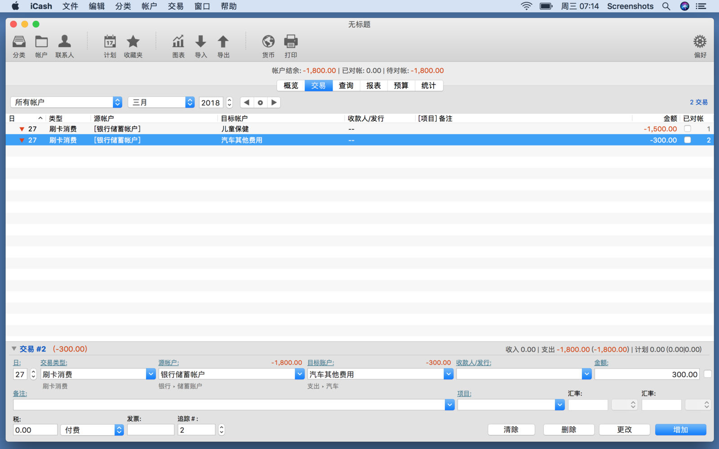The width and height of the screenshot is (719, 449).
Task: Click the 金额 link label
Action: click(x=601, y=363)
